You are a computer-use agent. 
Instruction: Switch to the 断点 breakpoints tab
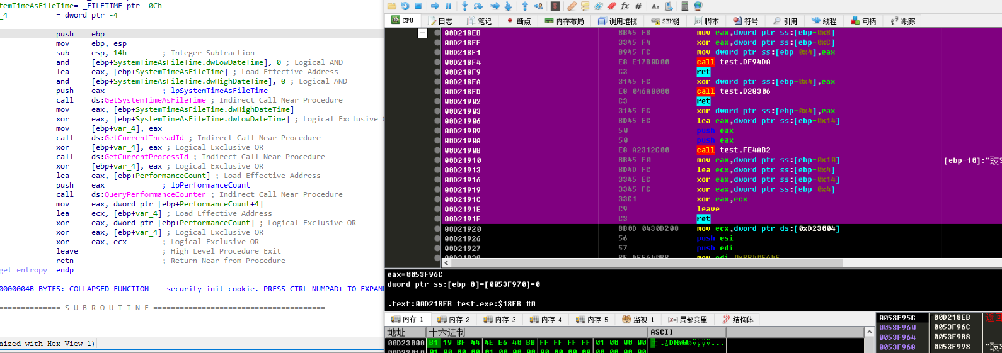pos(519,21)
